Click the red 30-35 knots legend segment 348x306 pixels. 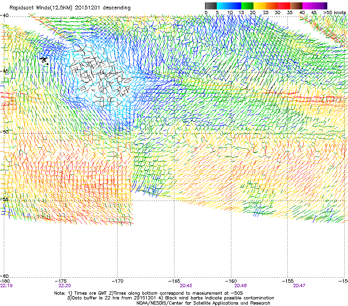(284, 6)
